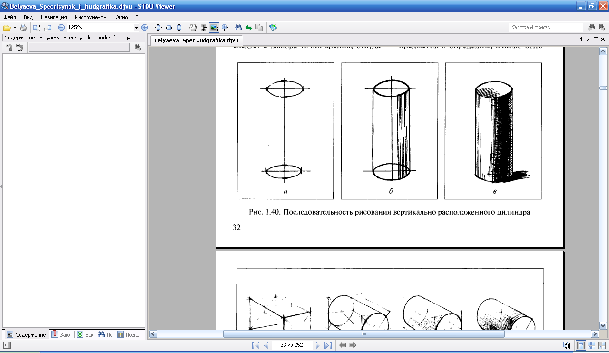The image size is (609, 353).
Task: Switch to Эскизы thumbnails panel tab
Action: click(85, 335)
